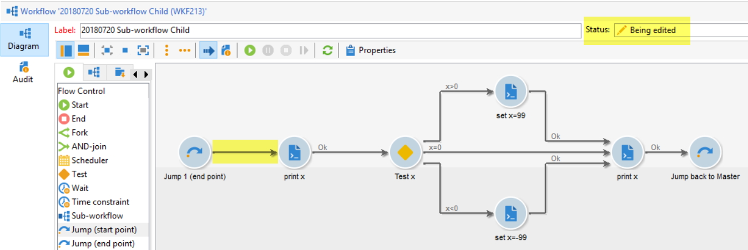This screenshot has width=748, height=250.
Task: Click the green Start workflow play button
Action: (250, 50)
